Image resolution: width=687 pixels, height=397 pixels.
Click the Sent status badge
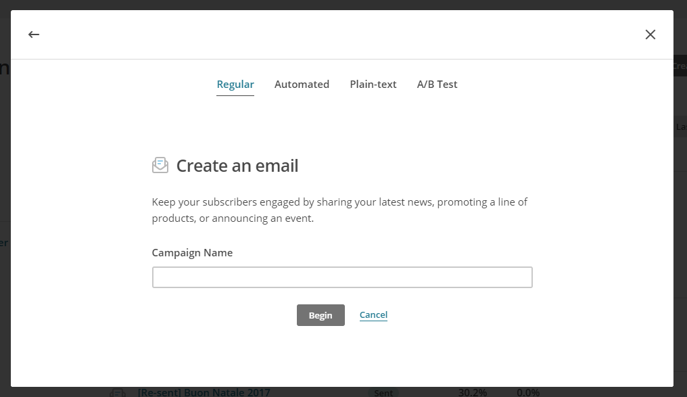click(383, 393)
